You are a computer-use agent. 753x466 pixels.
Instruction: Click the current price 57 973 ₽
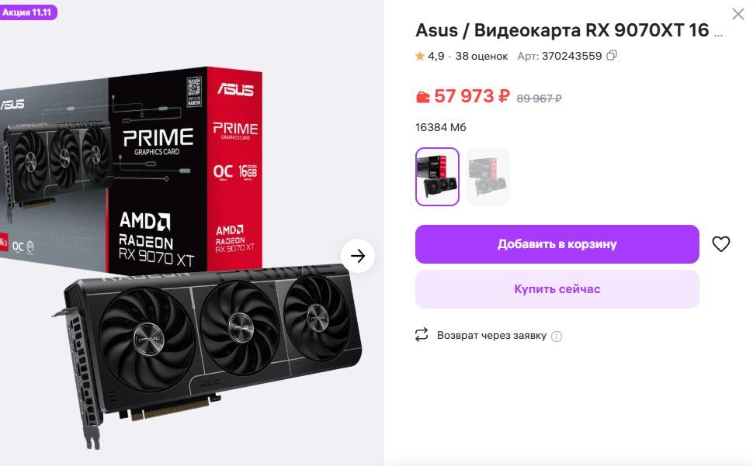[471, 96]
